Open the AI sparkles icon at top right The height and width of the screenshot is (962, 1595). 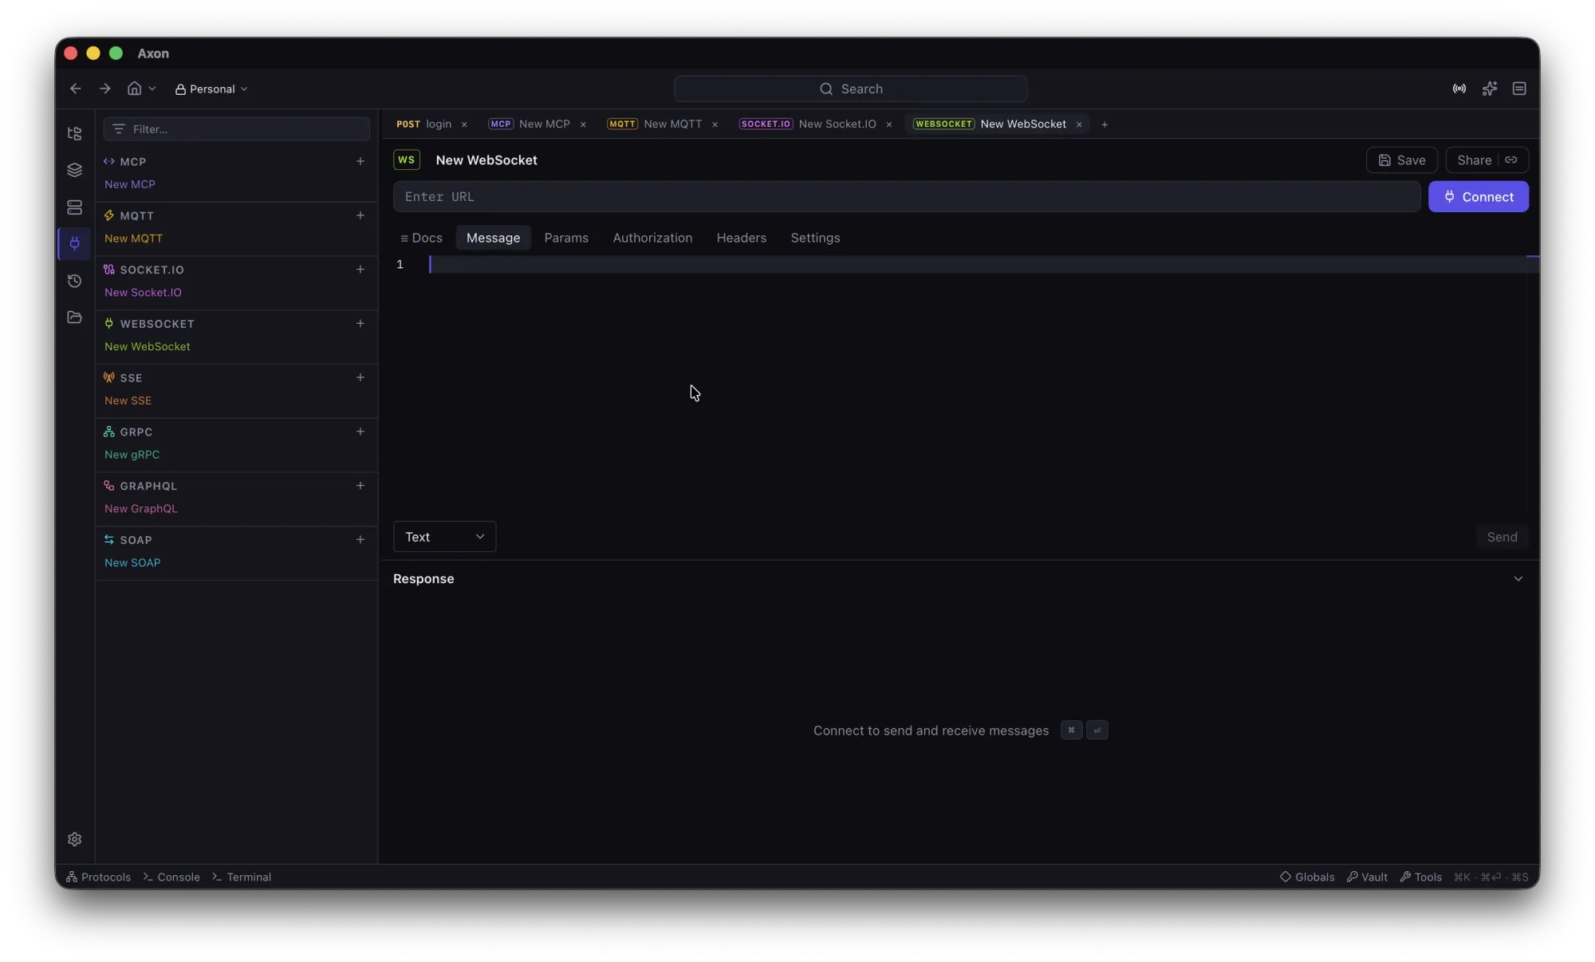(x=1490, y=89)
